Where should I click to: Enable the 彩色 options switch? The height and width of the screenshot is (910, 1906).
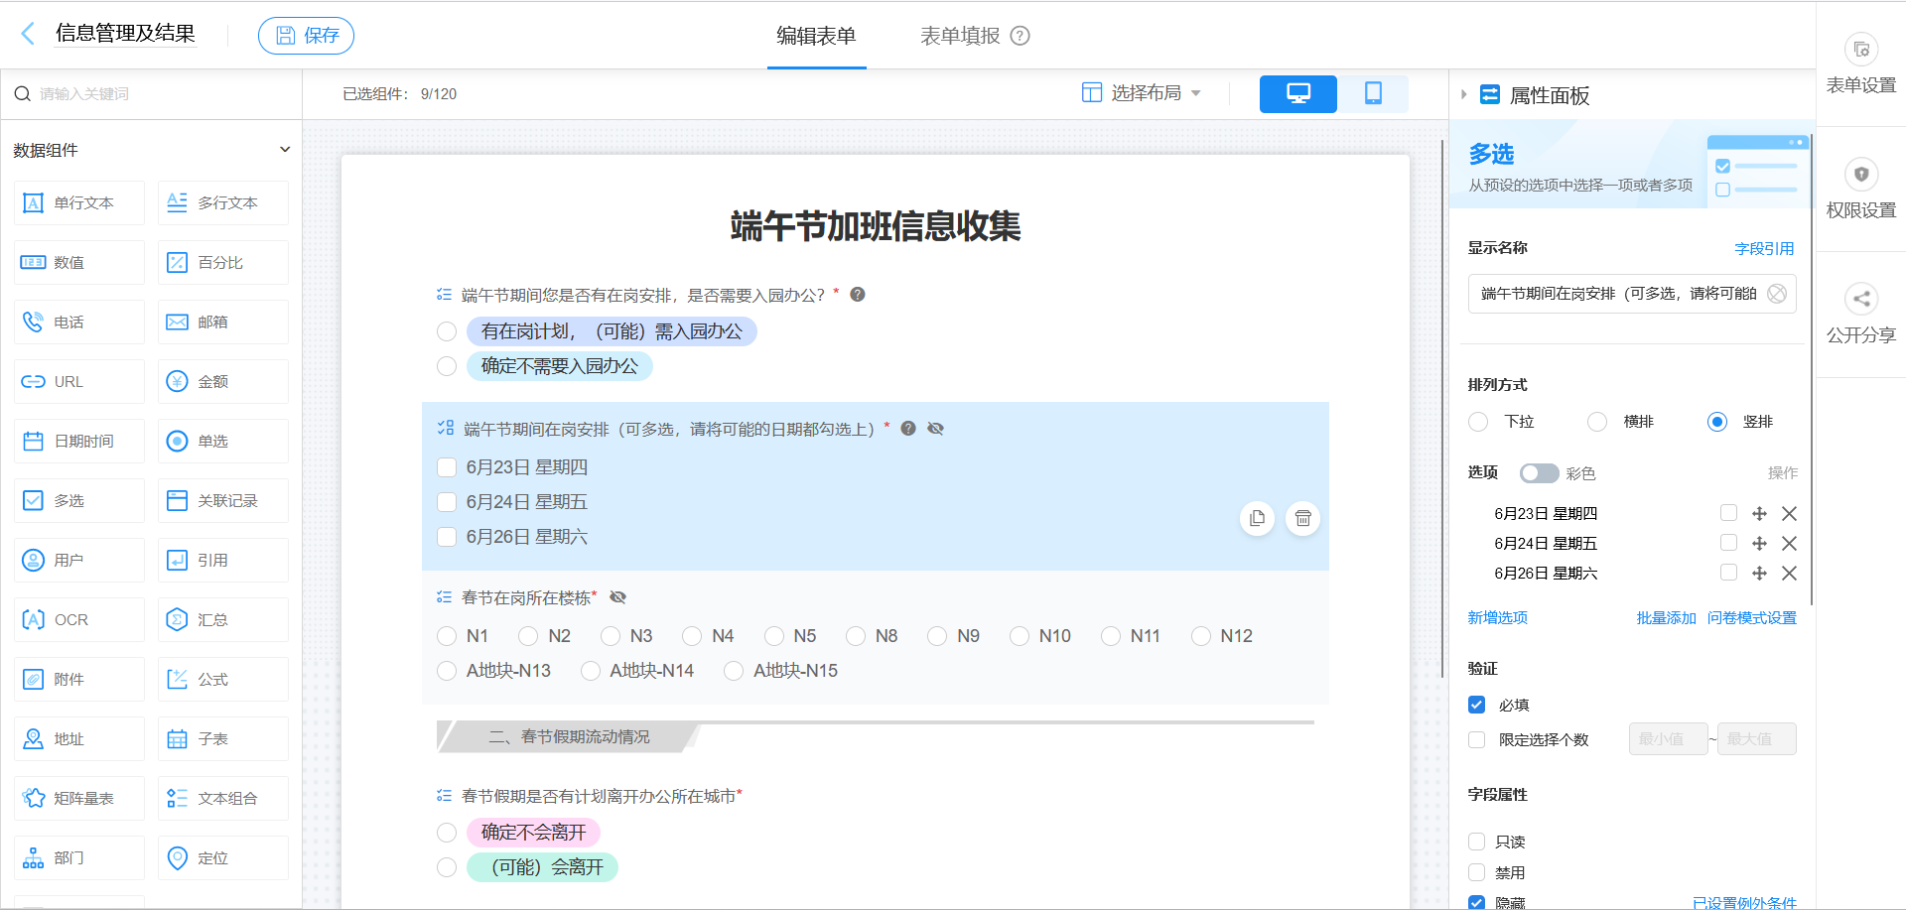tap(1539, 473)
